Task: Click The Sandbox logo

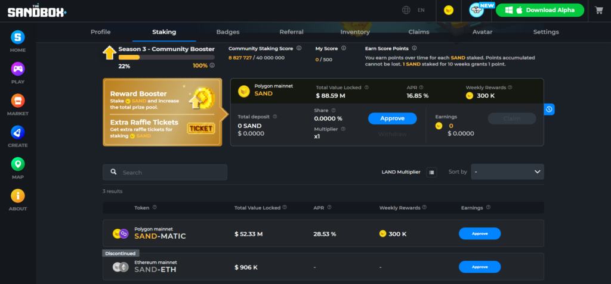Action: pyautogui.click(x=37, y=11)
